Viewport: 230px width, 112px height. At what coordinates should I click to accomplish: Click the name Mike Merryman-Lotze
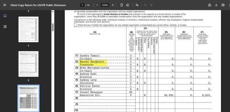tap(94, 68)
